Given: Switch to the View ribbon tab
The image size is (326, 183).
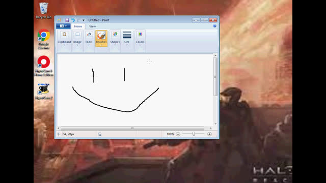Looking at the screenshot, I should pos(92,26).
